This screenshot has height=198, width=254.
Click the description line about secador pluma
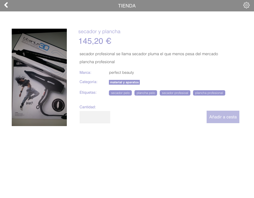pos(149,54)
